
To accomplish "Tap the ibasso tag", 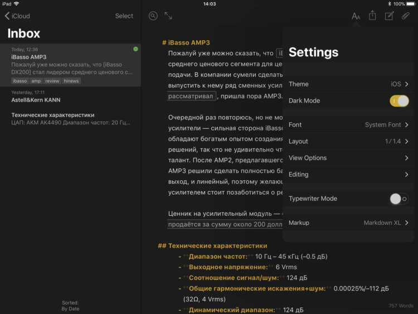I will pos(20,81).
